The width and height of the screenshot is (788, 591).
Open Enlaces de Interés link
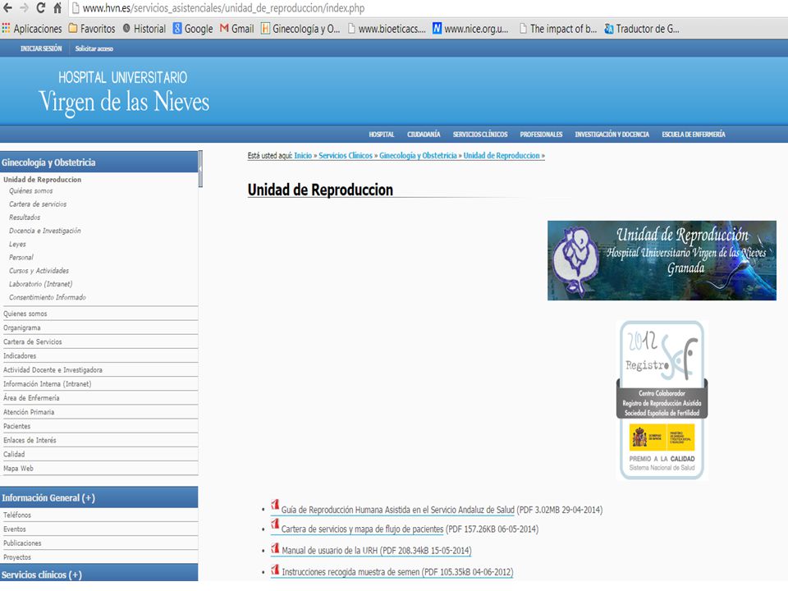[x=30, y=440]
